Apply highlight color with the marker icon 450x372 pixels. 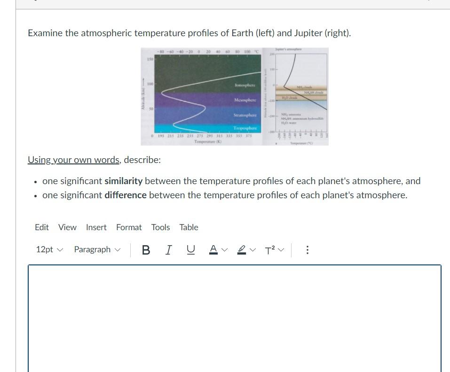tap(242, 250)
